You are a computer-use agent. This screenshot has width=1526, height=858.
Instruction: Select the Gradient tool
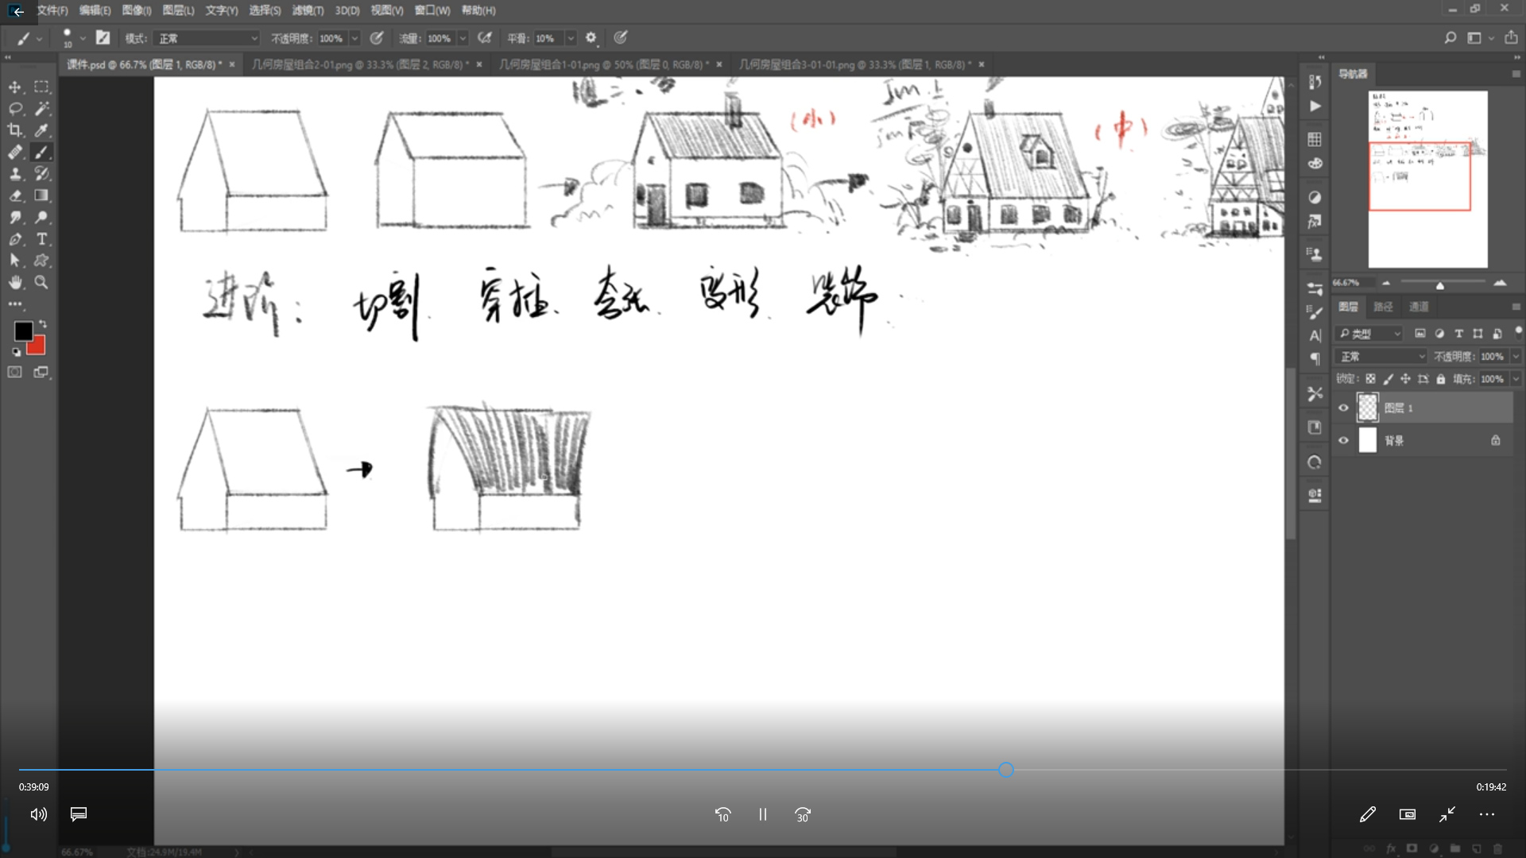click(x=41, y=195)
